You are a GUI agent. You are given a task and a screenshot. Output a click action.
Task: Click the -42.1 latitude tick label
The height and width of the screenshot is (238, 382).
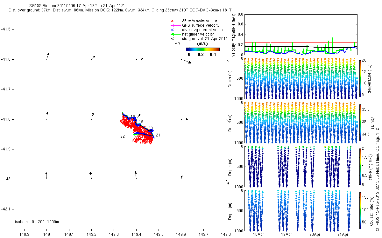pos(5,209)
